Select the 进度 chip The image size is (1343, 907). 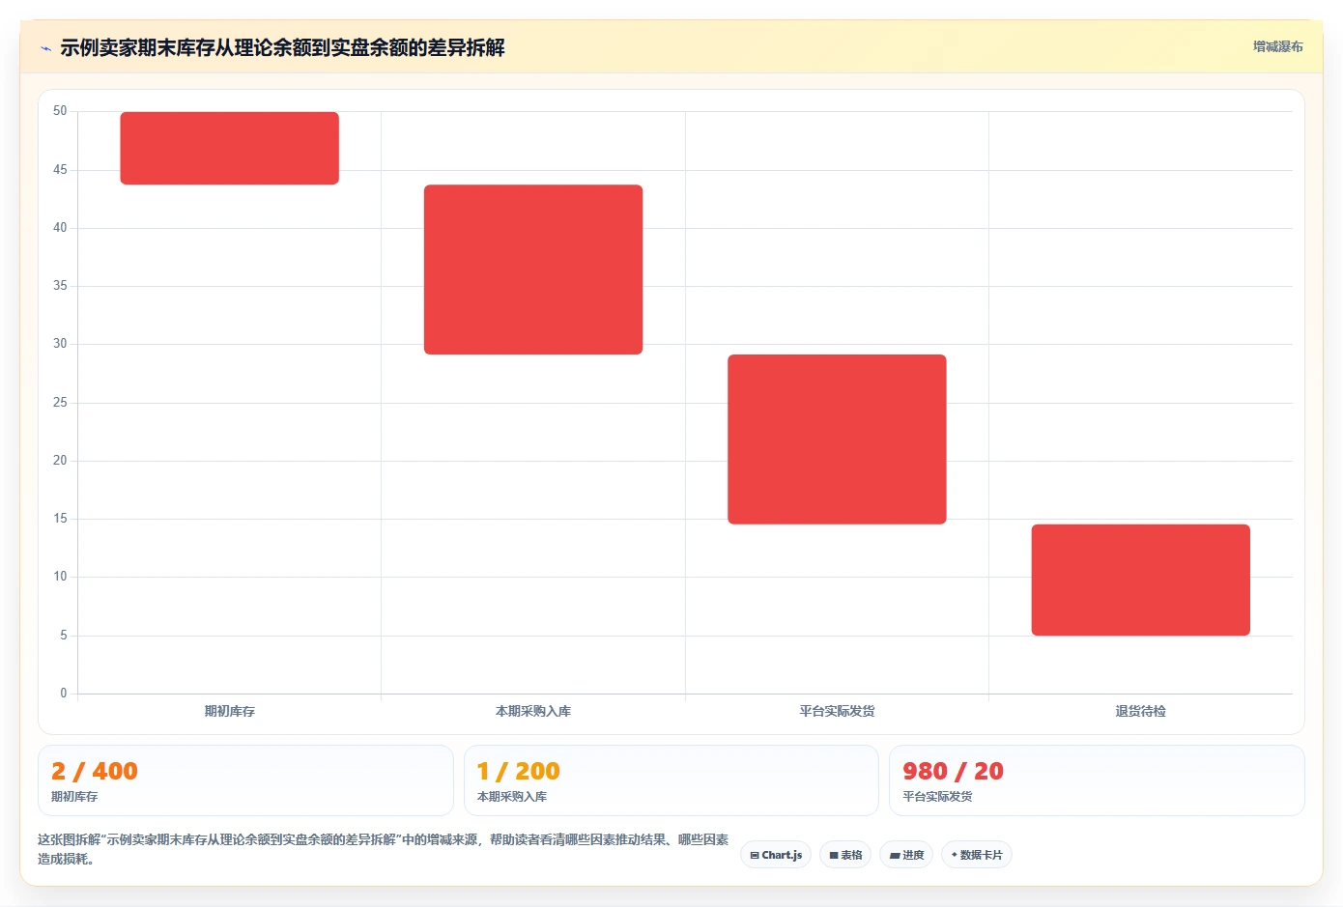click(906, 855)
